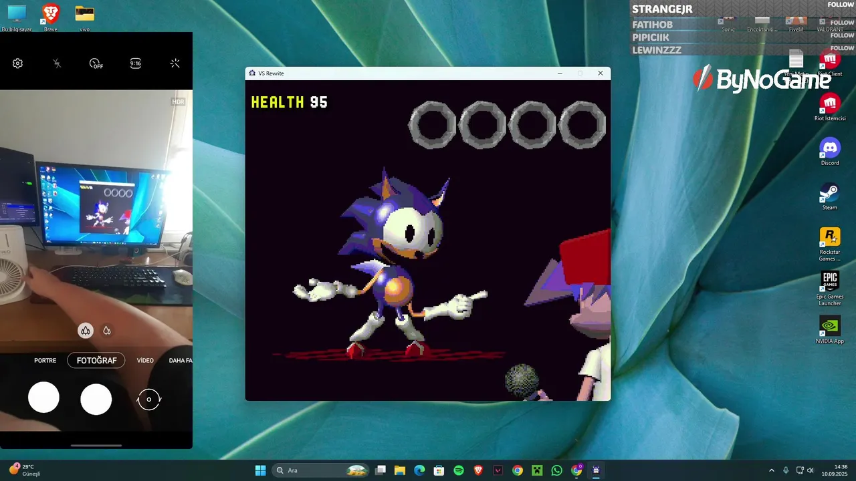Open the first Chrome taskbar icon
Viewport: 856px width, 481px height.
518,470
